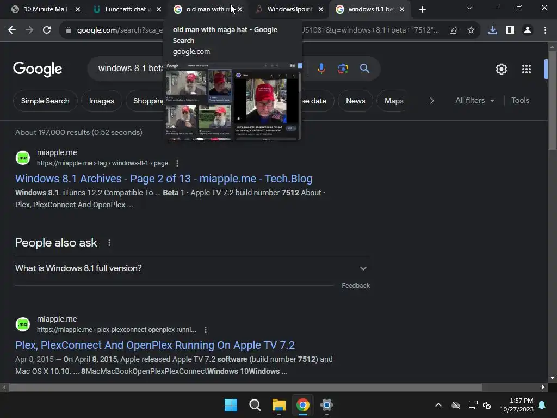Open File Explorer from the taskbar
The height and width of the screenshot is (418, 557).
tap(279, 405)
